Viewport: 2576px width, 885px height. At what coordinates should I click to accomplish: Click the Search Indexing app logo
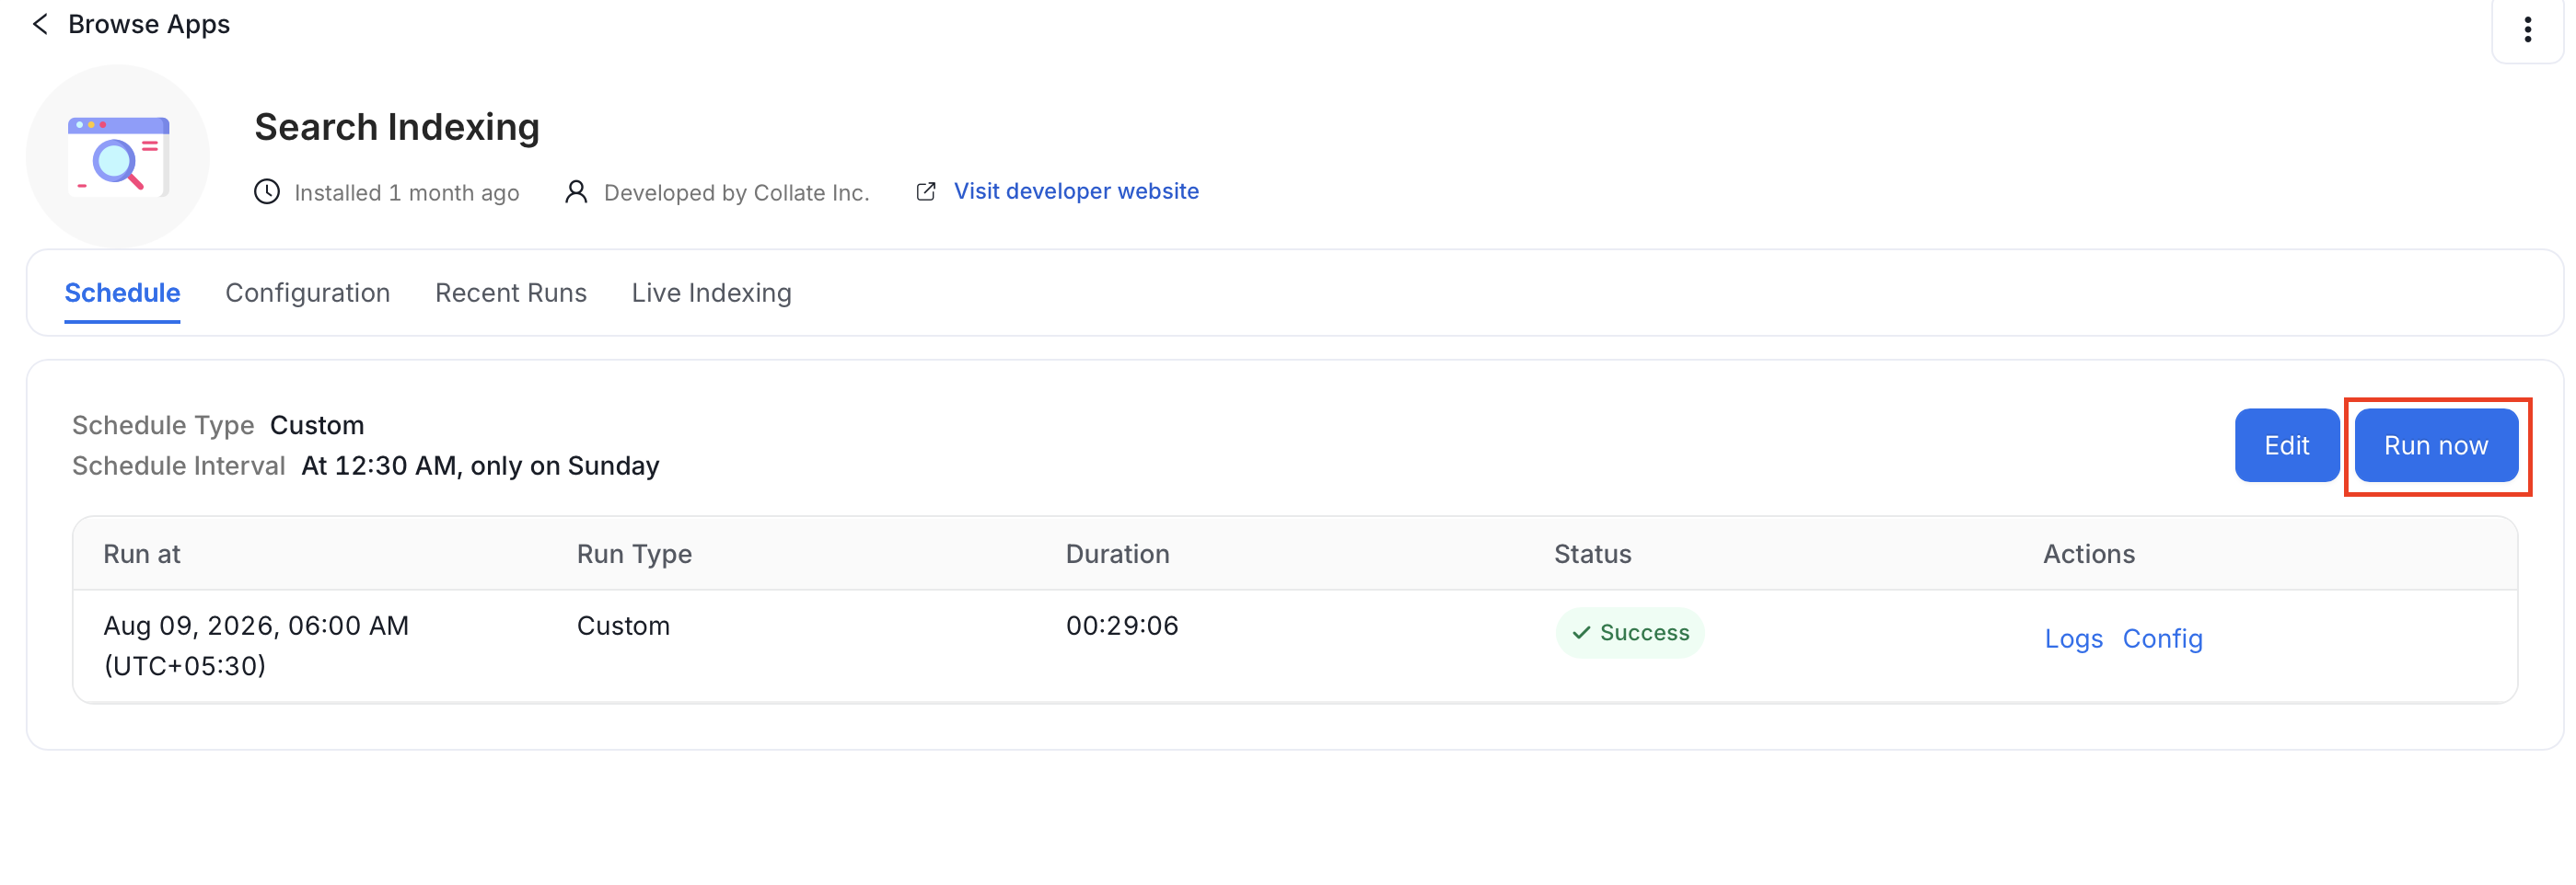(x=118, y=156)
